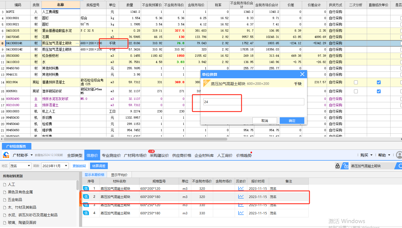Click the market price 76.8 cell
Image resolution: width=402 pixels, height=228 pixels.
[174, 43]
